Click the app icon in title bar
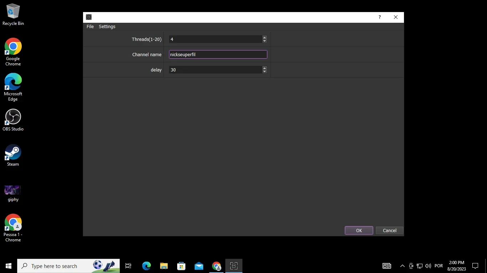This screenshot has width=487, height=273. point(89,17)
